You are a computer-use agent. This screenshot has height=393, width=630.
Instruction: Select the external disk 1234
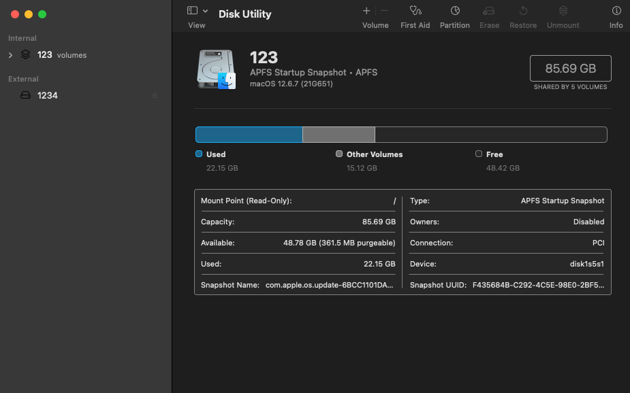(86, 95)
